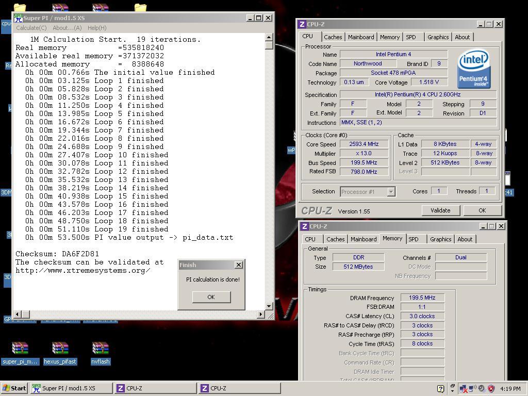Click the taskbar clock 4:19 PM

point(510,389)
